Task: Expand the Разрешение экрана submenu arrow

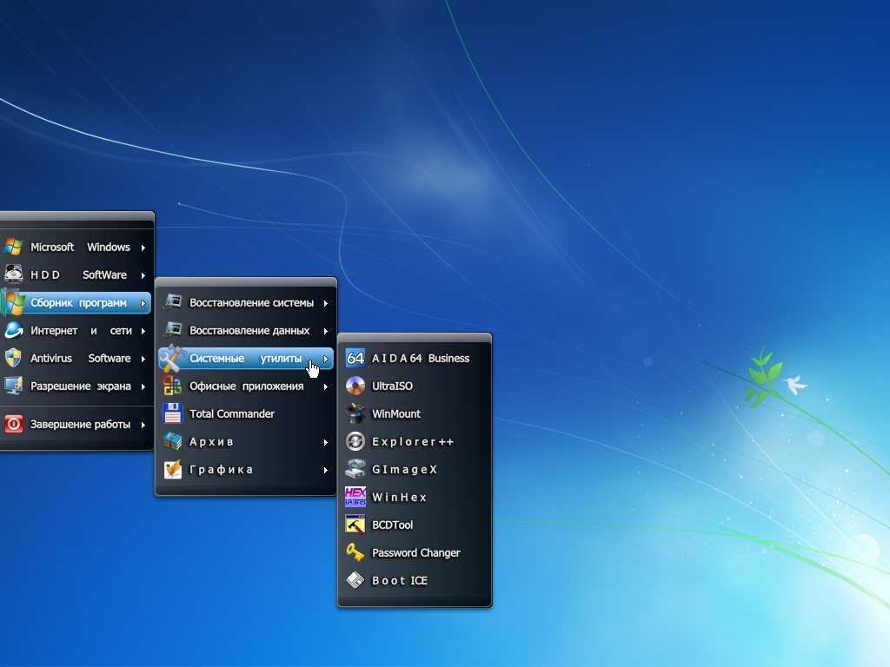Action: click(x=143, y=386)
